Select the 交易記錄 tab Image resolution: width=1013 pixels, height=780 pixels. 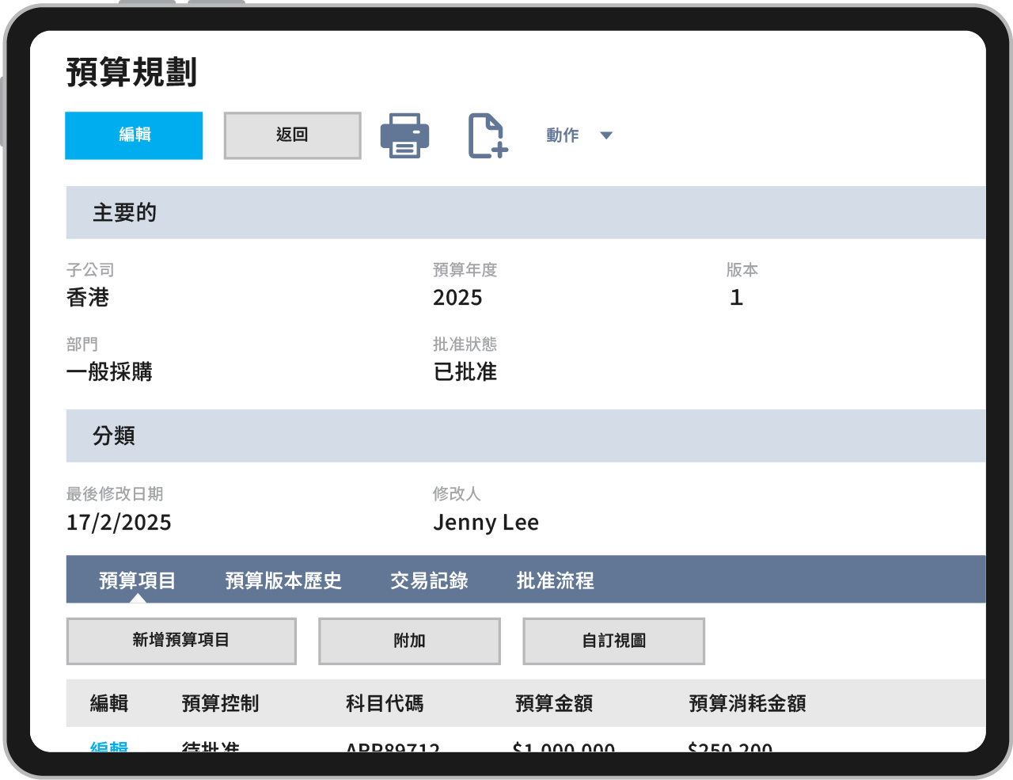click(x=429, y=580)
